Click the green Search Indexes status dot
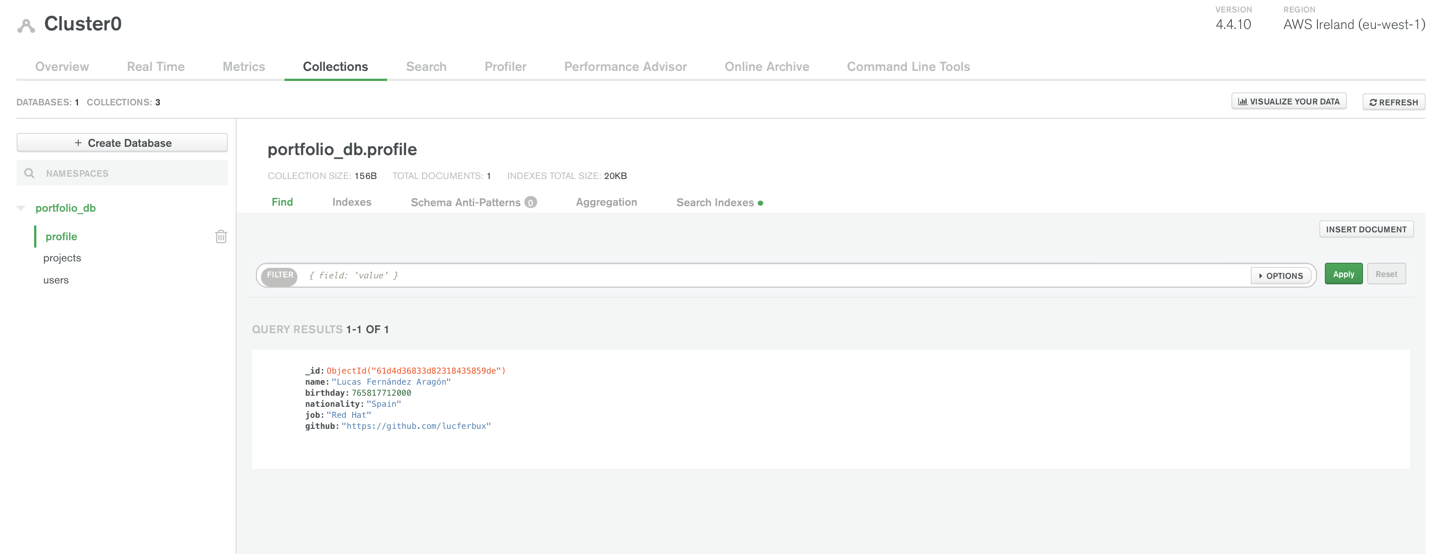Screen dimensions: 1439x554 760,203
